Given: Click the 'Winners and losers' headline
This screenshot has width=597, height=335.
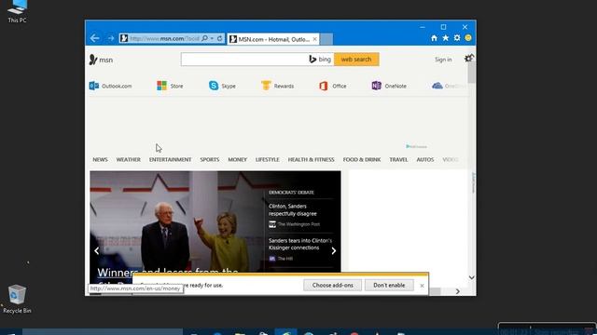Looking at the screenshot, I should point(168,273).
